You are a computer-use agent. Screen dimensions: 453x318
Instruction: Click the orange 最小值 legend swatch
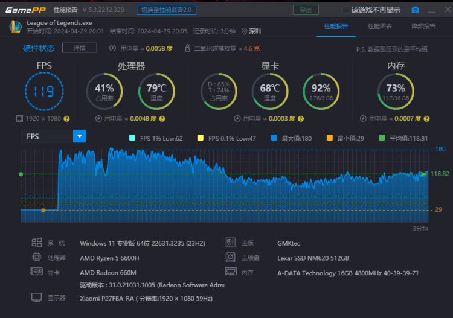click(330, 138)
